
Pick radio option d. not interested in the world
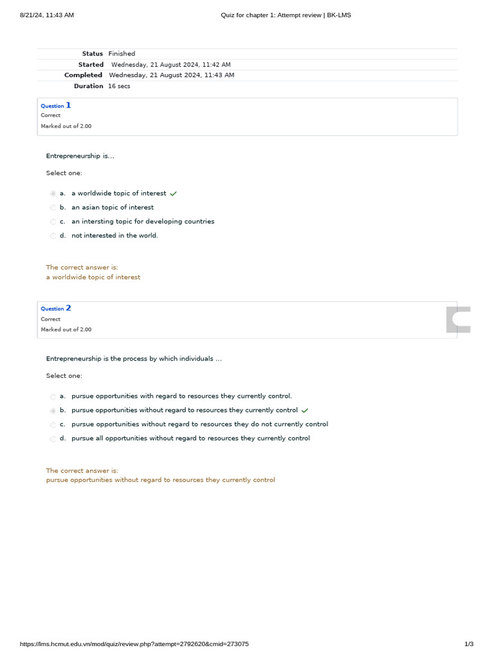[53, 236]
